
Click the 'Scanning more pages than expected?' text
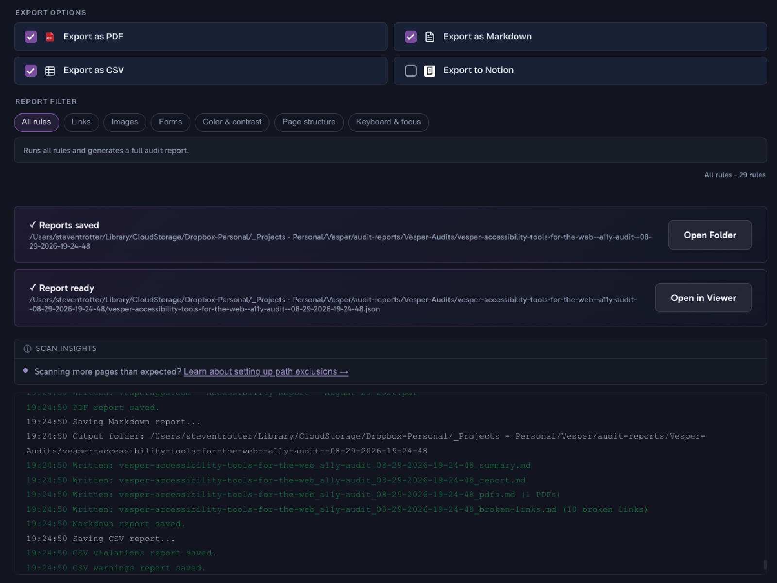108,372
